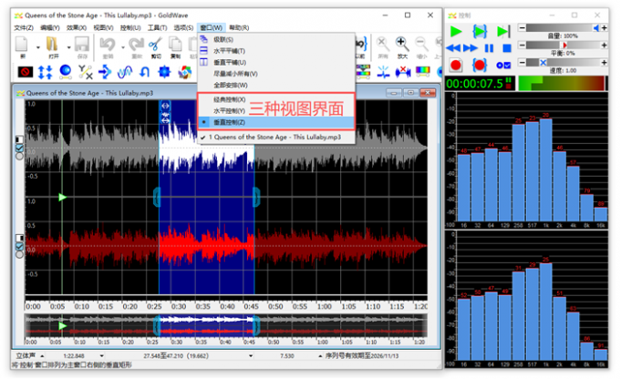The height and width of the screenshot is (379, 620).
Task: Click the blue Rewind button
Action: coord(453,48)
